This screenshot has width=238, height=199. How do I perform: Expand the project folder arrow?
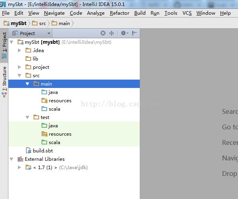(20, 67)
